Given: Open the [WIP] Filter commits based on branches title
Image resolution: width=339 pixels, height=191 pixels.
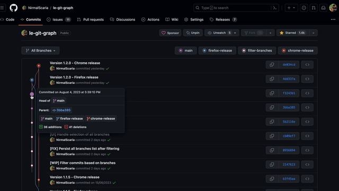Looking at the screenshot, I should (83, 163).
